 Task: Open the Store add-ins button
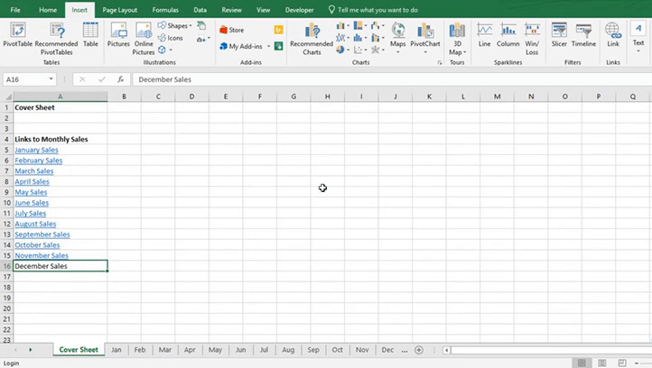(231, 30)
